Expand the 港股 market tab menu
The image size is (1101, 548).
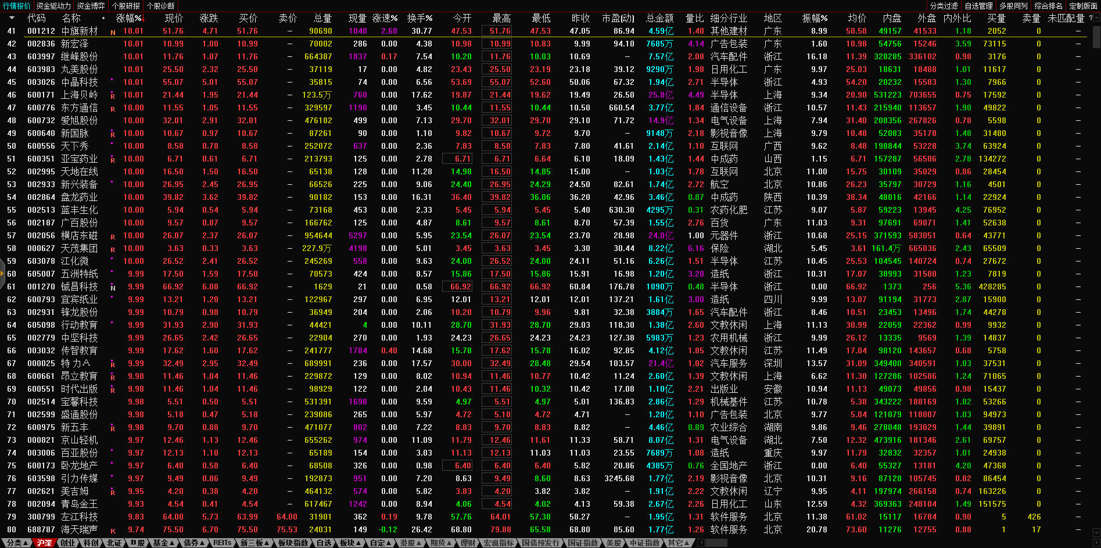pyautogui.click(x=410, y=543)
